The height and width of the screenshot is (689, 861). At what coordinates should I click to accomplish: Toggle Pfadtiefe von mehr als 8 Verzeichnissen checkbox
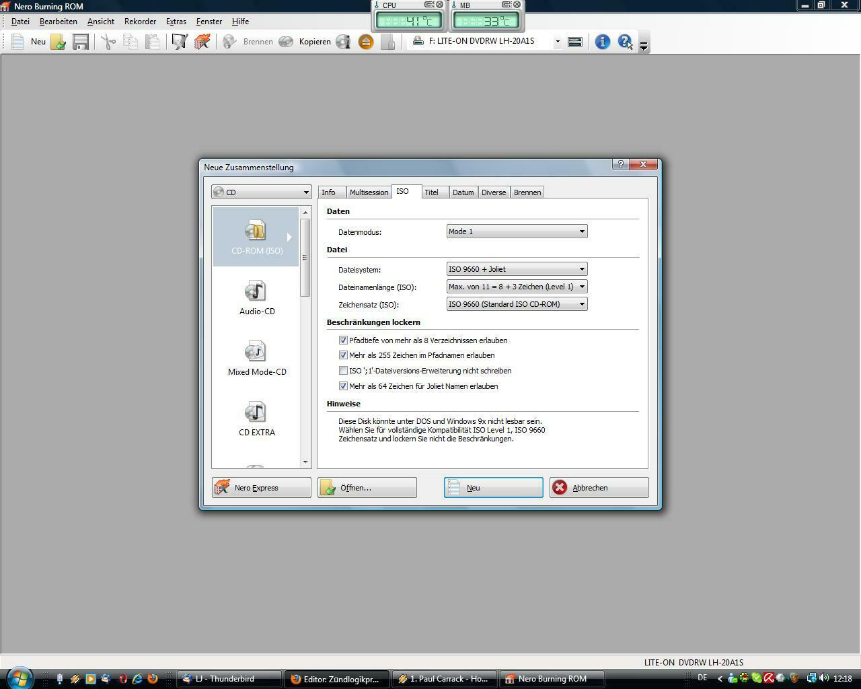pyautogui.click(x=343, y=340)
